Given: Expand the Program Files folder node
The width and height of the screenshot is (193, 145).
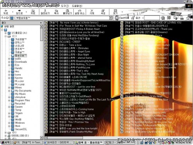Looking at the screenshot, I should pyautogui.click(x=9, y=101).
